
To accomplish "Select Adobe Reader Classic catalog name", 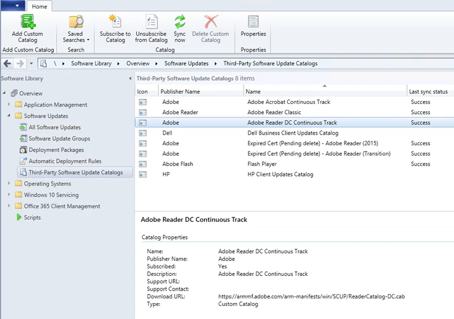I will [274, 112].
